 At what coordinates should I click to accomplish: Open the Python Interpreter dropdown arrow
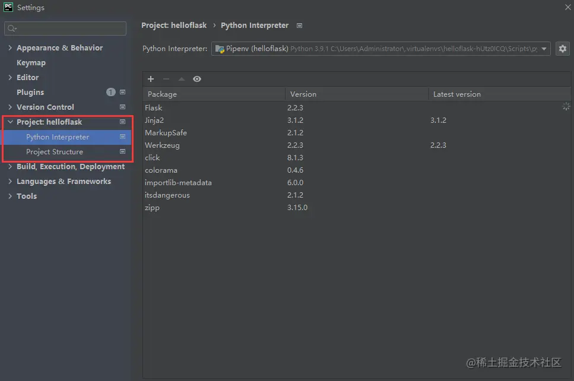point(544,49)
